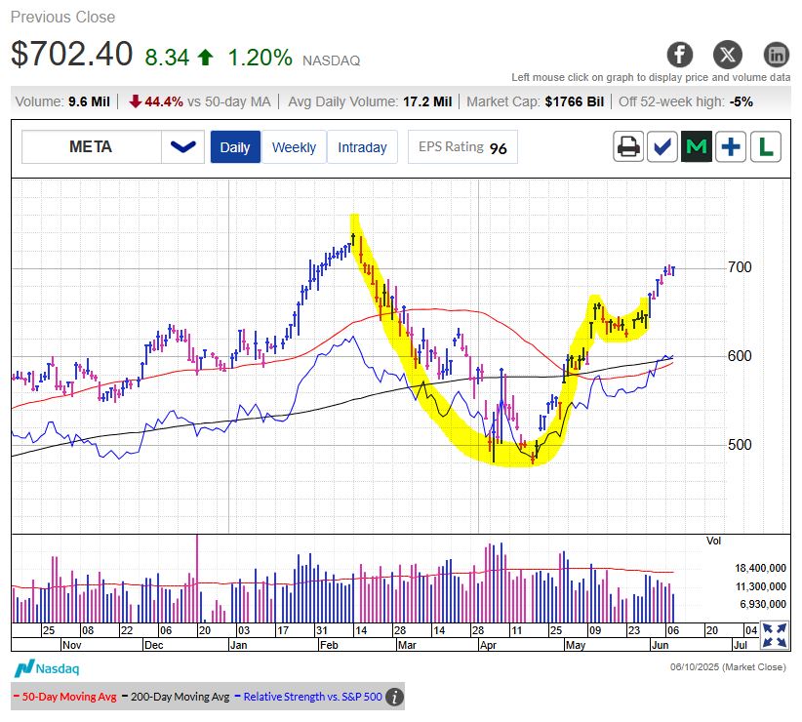Screen dimensions: 802x722
Task: Switch to the Intraday chart view
Action: pyautogui.click(x=362, y=147)
